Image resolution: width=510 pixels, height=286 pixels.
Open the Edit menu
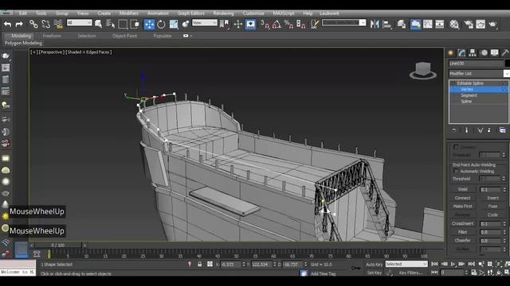tap(23, 14)
